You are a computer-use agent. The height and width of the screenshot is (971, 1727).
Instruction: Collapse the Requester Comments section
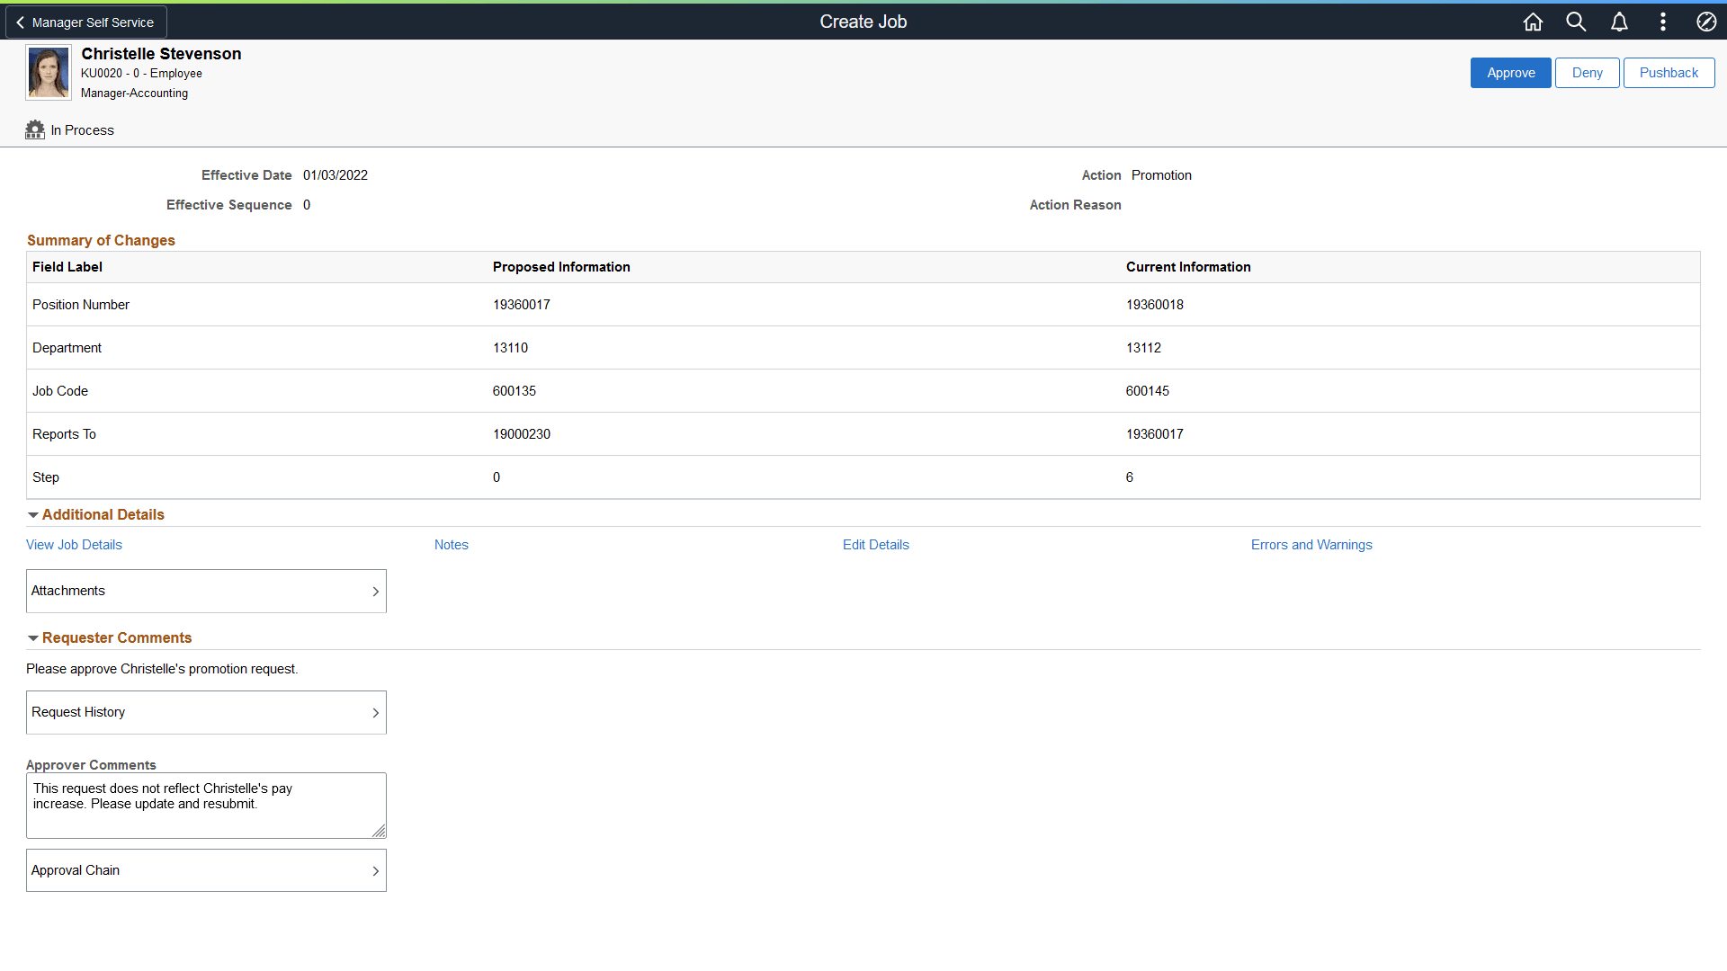tap(33, 638)
